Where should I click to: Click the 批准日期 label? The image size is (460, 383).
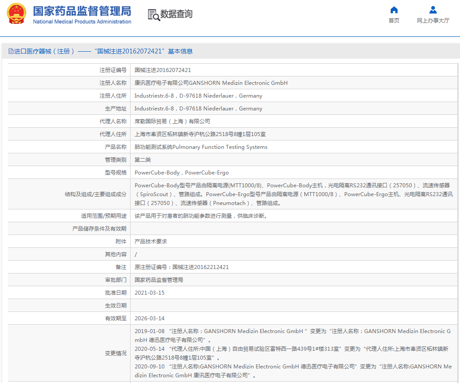coord(116,293)
